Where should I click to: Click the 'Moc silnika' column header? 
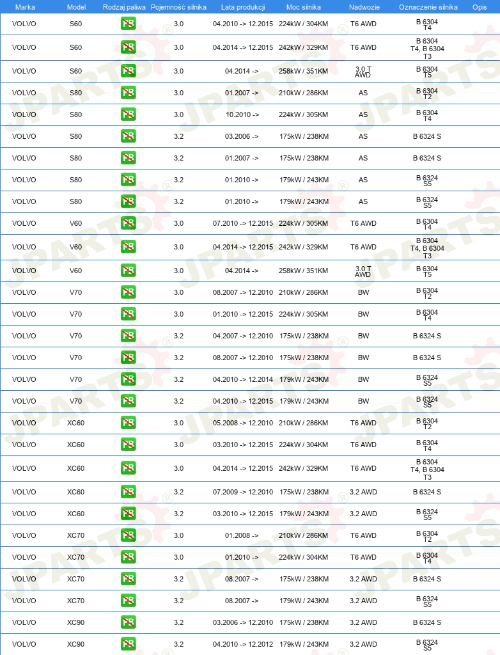coord(304,7)
